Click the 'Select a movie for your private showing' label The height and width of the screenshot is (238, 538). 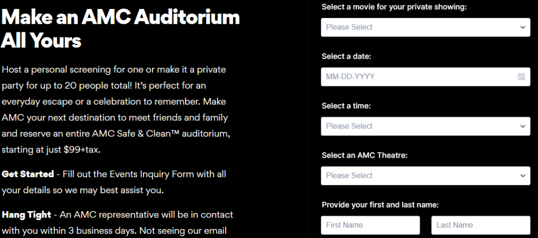[394, 7]
